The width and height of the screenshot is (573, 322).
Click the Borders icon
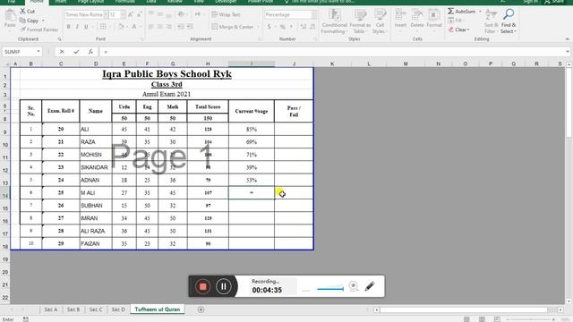(x=103, y=27)
